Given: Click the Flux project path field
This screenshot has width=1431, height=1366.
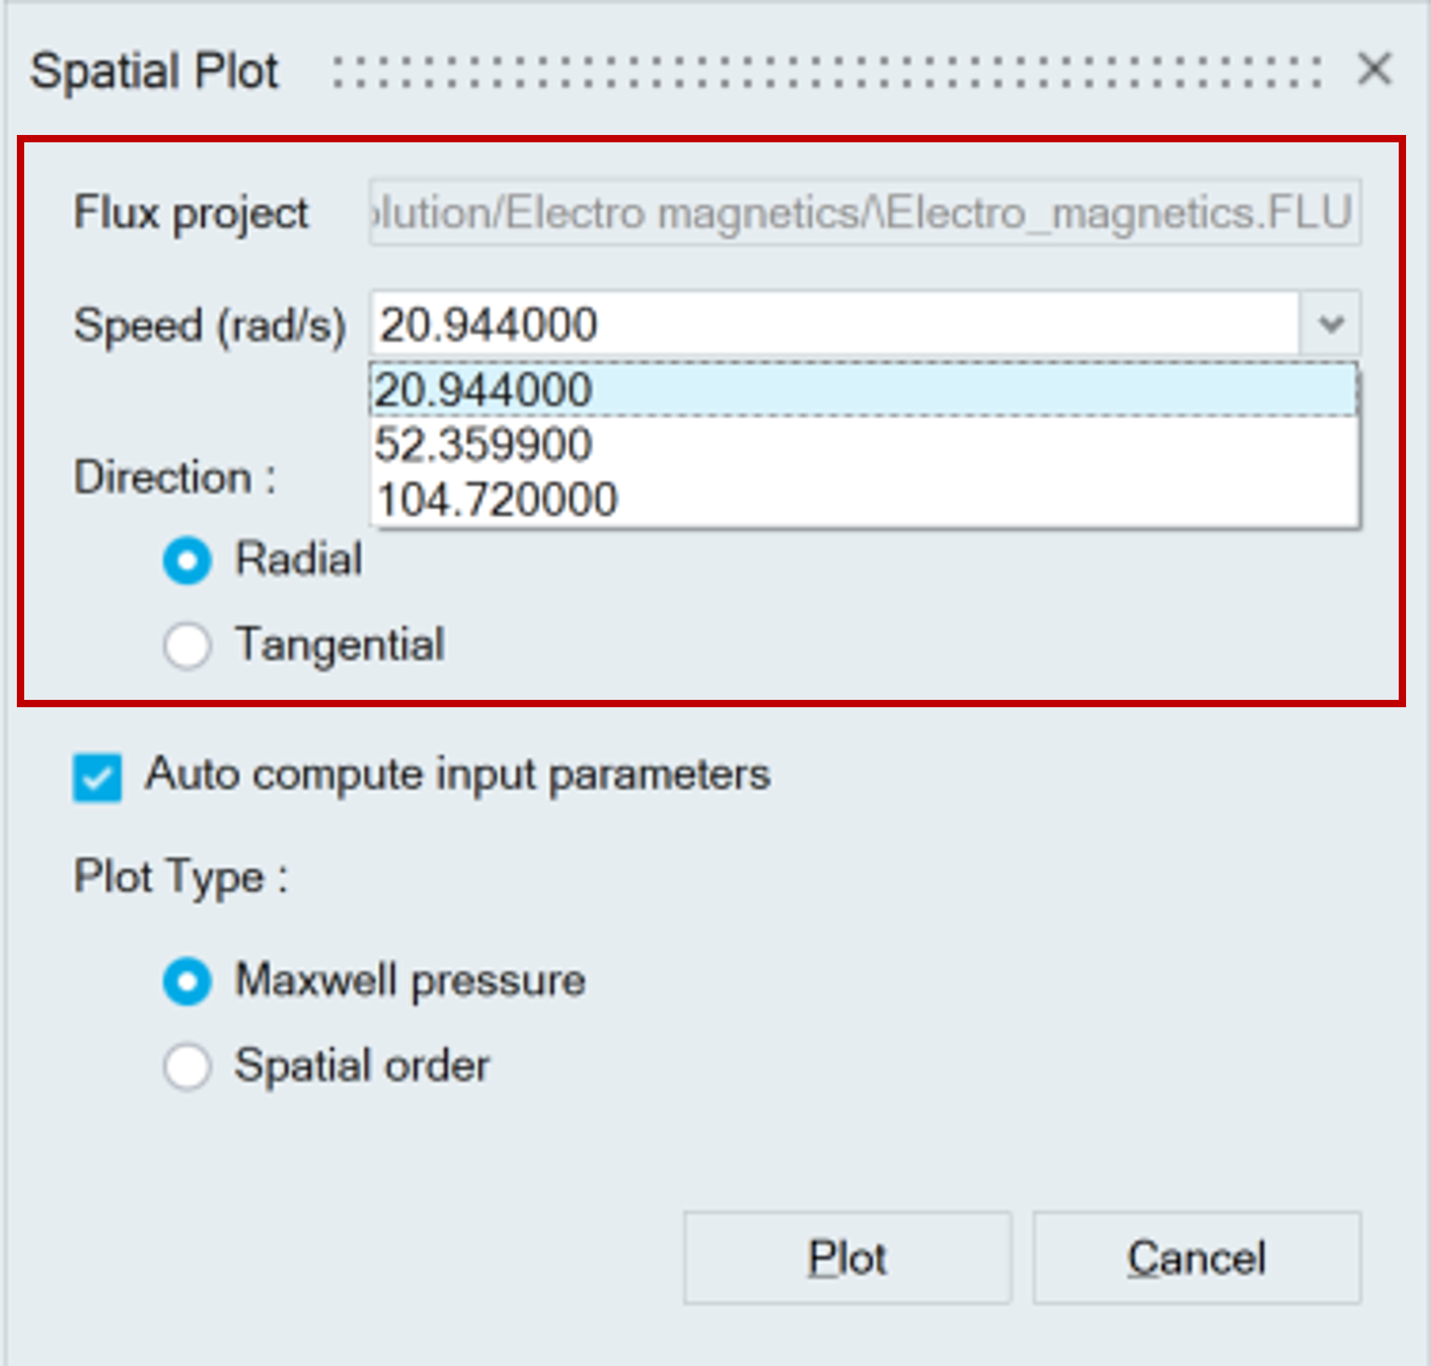Looking at the screenshot, I should point(864,213).
